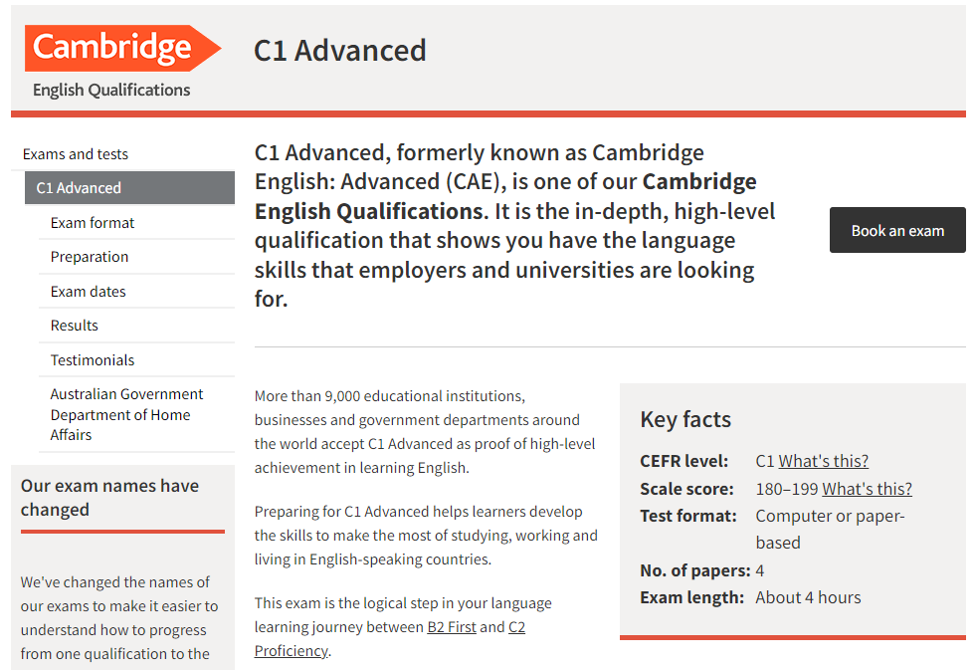Screen dimensions: 977x670
Task: Open Australian Government Department of Home Affairs
Action: [x=126, y=414]
